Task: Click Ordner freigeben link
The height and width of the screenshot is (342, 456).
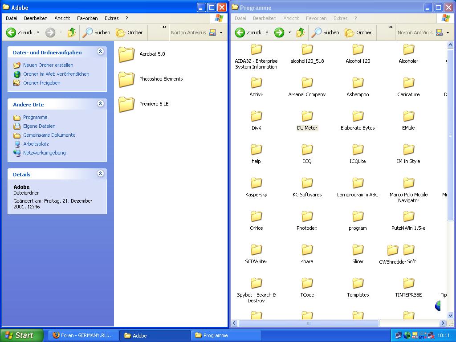Action: click(42, 83)
